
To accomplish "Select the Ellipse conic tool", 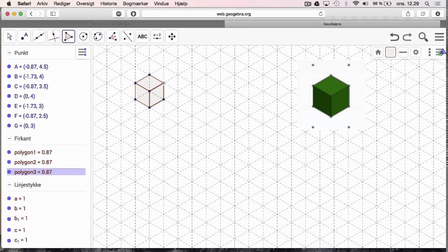I will (x=98, y=36).
